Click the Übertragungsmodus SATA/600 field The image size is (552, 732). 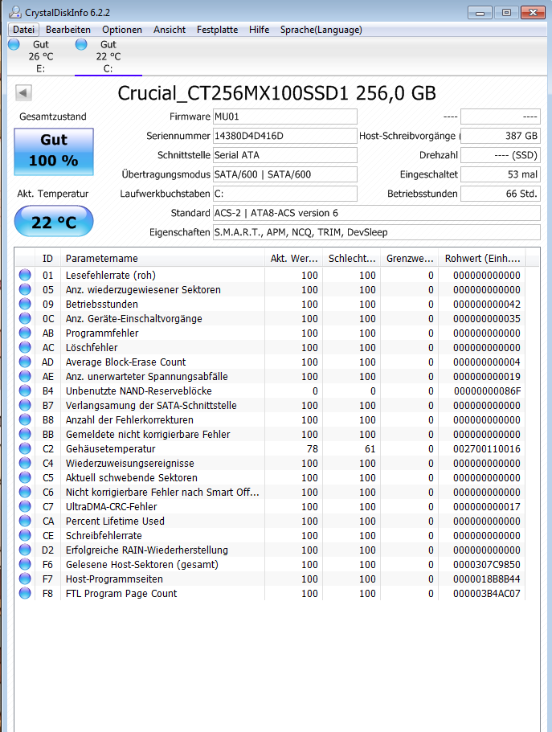point(285,174)
